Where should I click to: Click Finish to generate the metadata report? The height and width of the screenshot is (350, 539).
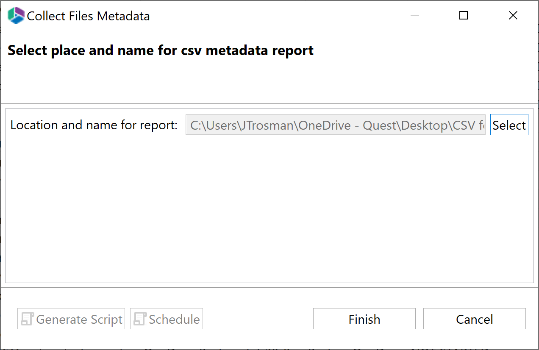point(364,319)
